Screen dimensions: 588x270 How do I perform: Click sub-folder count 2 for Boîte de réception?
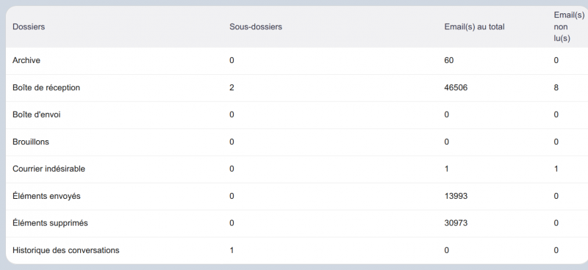[x=232, y=87]
